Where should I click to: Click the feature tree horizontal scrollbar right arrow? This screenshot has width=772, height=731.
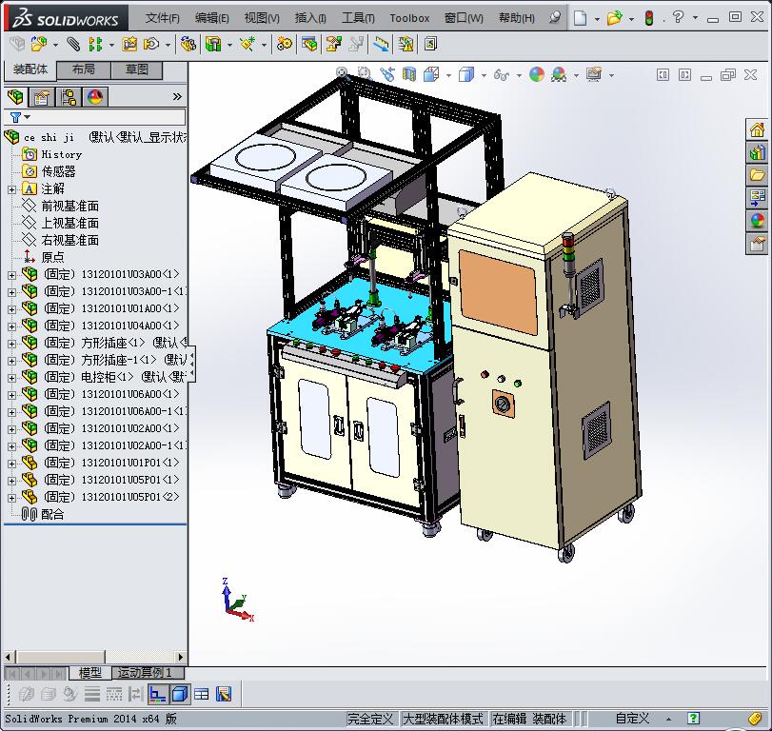[x=181, y=657]
